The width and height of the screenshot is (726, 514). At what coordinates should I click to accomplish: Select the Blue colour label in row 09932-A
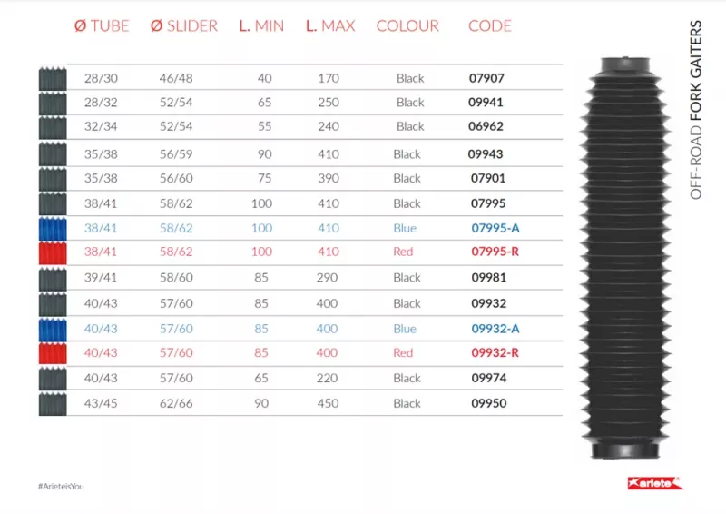click(405, 329)
